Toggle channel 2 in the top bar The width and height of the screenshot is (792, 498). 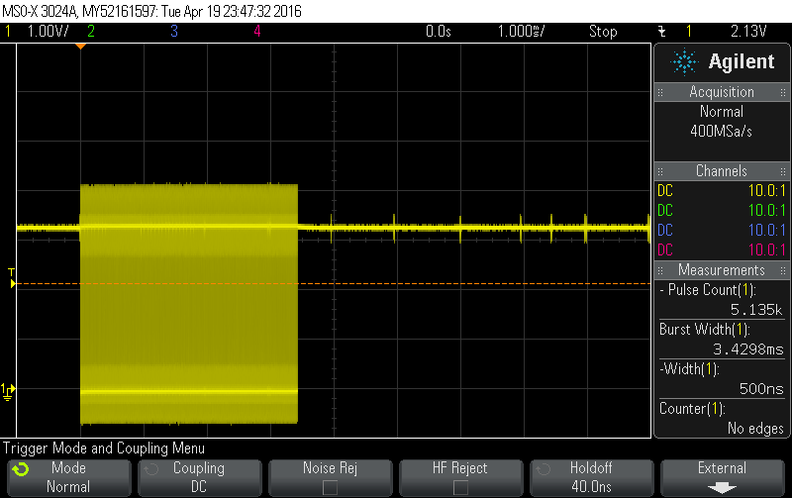point(91,32)
